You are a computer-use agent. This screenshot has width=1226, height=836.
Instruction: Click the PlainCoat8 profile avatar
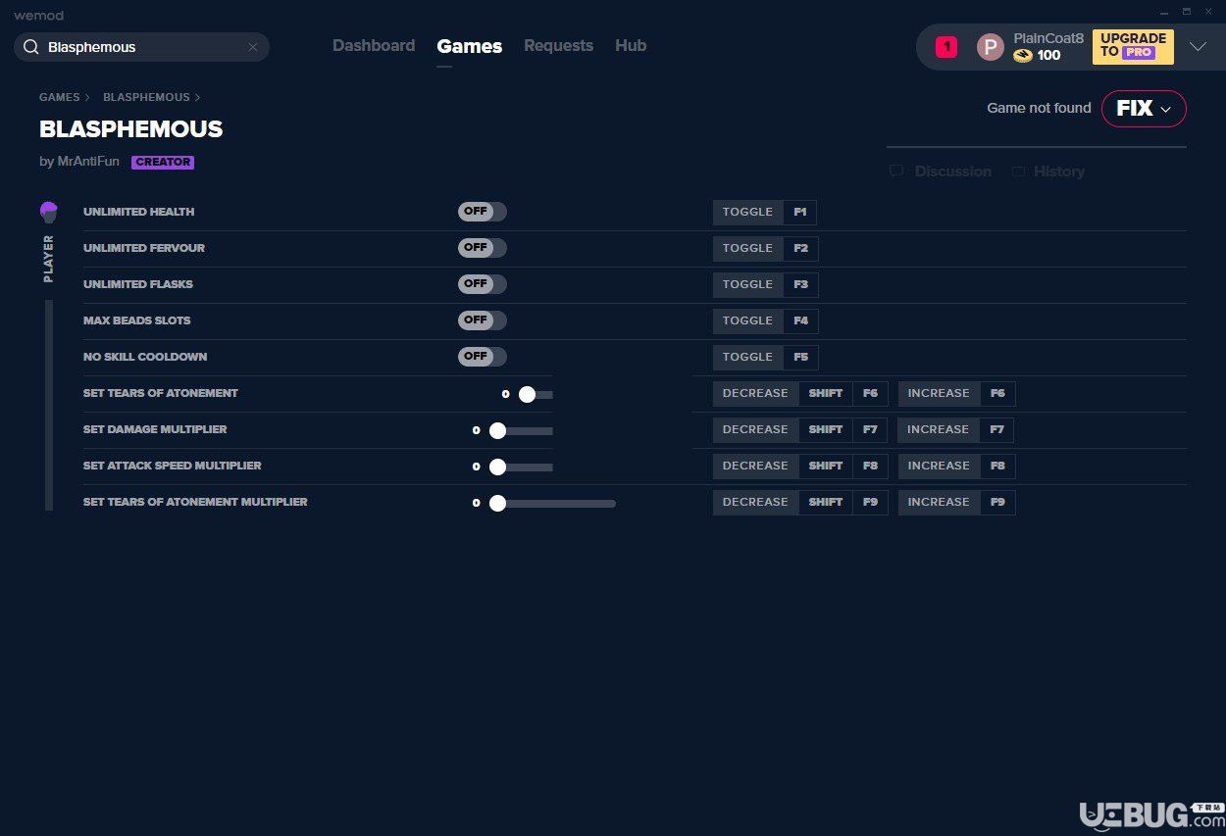point(991,47)
